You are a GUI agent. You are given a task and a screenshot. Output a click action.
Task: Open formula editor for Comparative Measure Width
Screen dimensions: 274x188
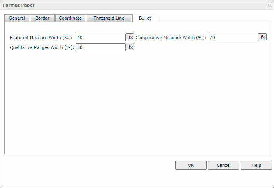click(262, 37)
